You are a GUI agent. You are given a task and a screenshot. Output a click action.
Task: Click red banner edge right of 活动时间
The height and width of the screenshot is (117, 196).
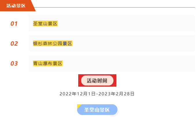[115, 80]
